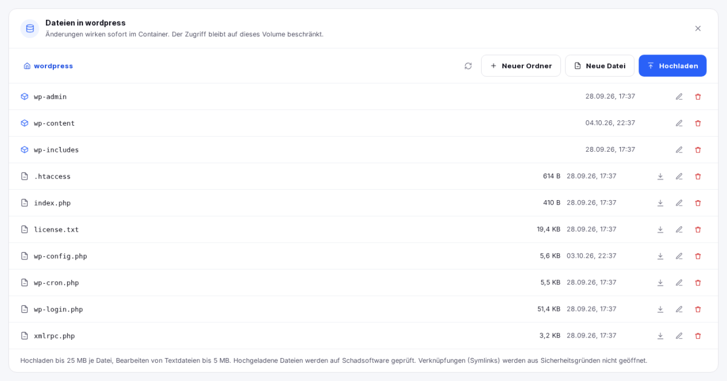Download license.txt

660,230
